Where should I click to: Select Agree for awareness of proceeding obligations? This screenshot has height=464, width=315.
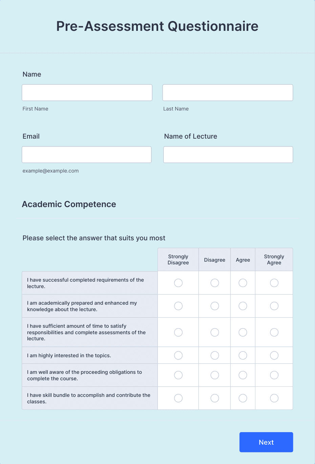click(x=243, y=375)
